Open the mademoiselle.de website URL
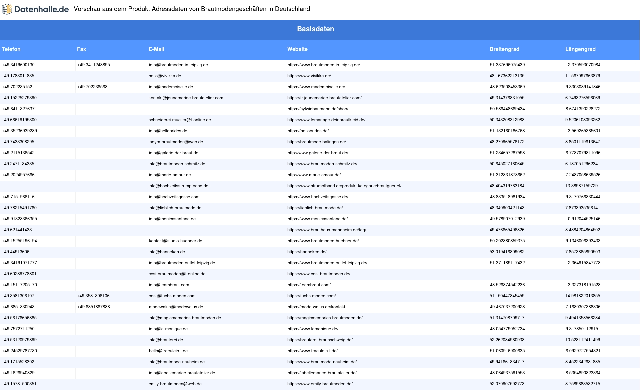 pyautogui.click(x=316, y=87)
